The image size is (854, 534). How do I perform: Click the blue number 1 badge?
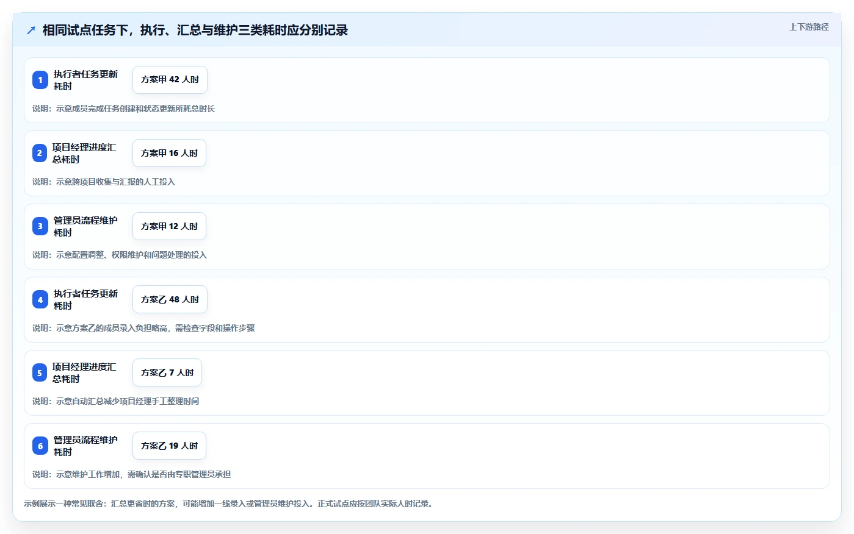(40, 80)
